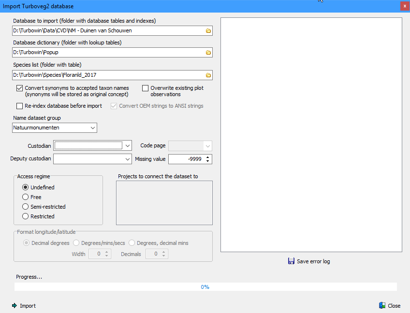
Task: Click the Import button label
Action: (28, 306)
